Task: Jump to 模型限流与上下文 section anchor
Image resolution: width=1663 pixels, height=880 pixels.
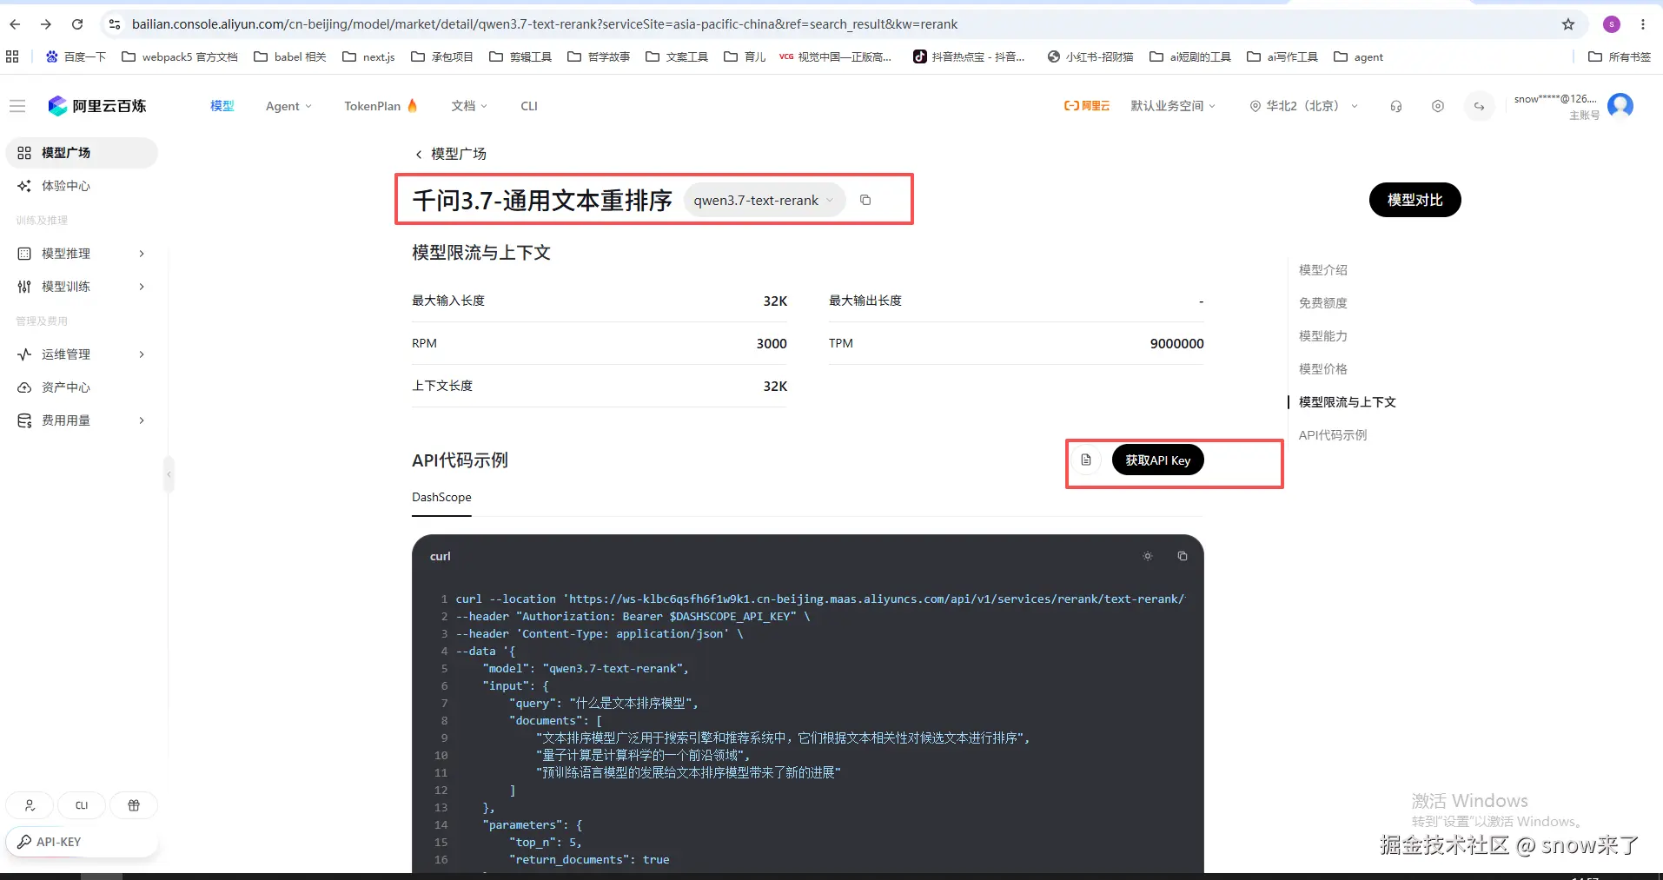Action: tap(1348, 402)
